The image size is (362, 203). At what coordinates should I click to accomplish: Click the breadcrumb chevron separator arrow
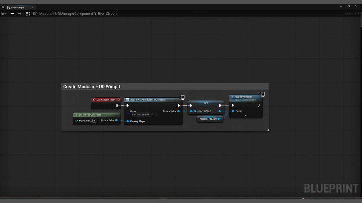click(96, 14)
